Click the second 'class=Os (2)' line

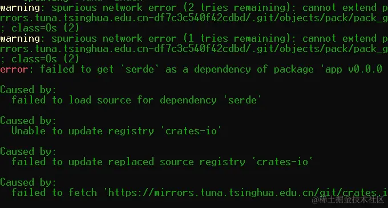click(39, 59)
